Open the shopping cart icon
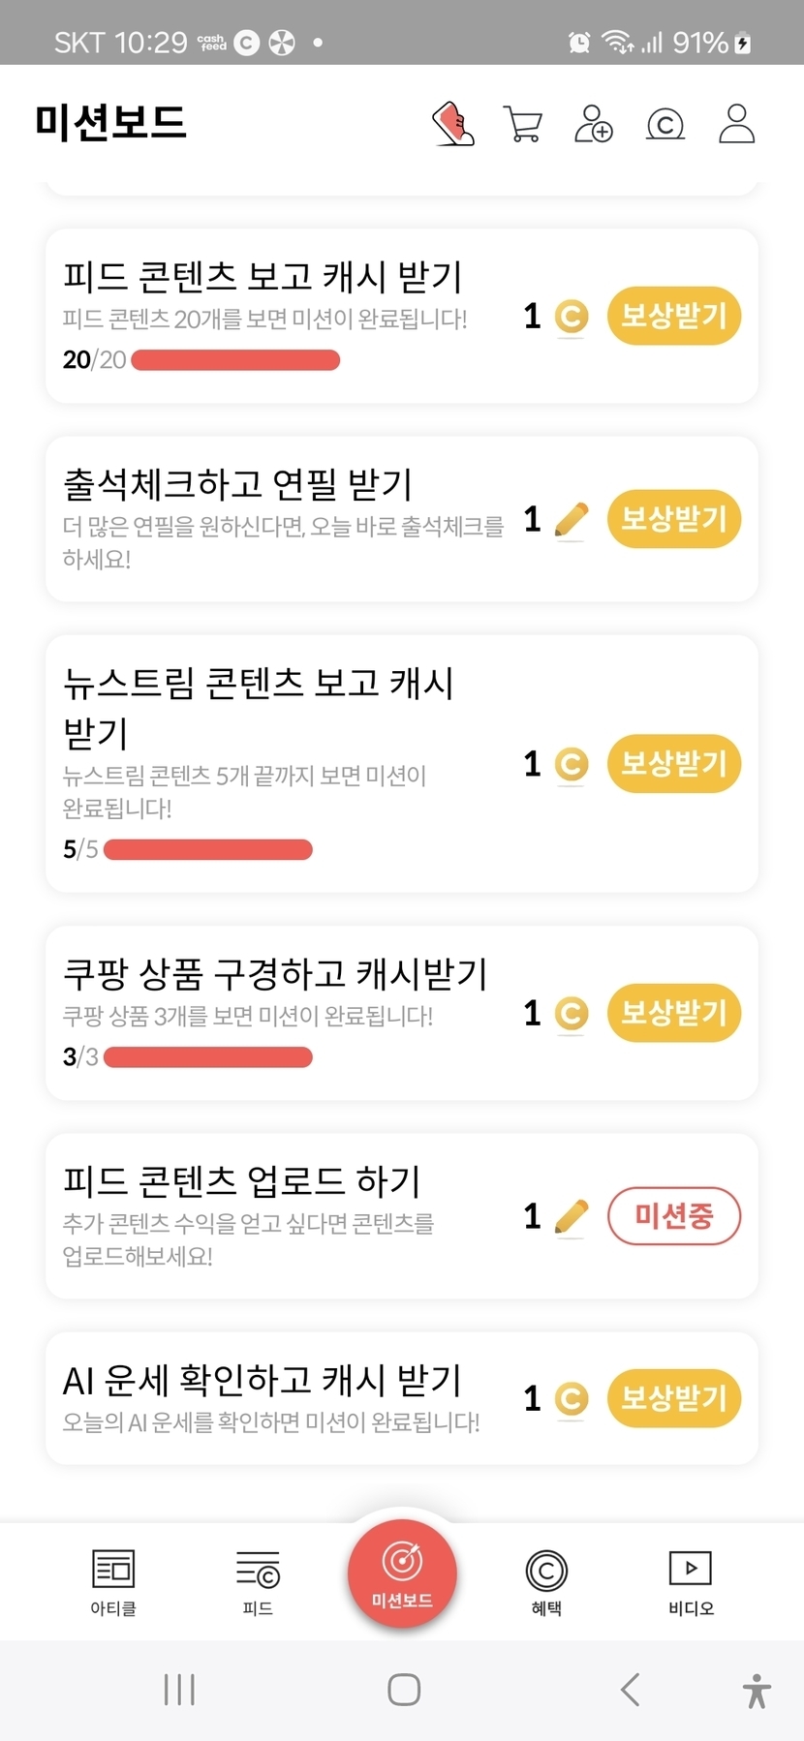Image resolution: width=804 pixels, height=1741 pixels. (x=523, y=124)
